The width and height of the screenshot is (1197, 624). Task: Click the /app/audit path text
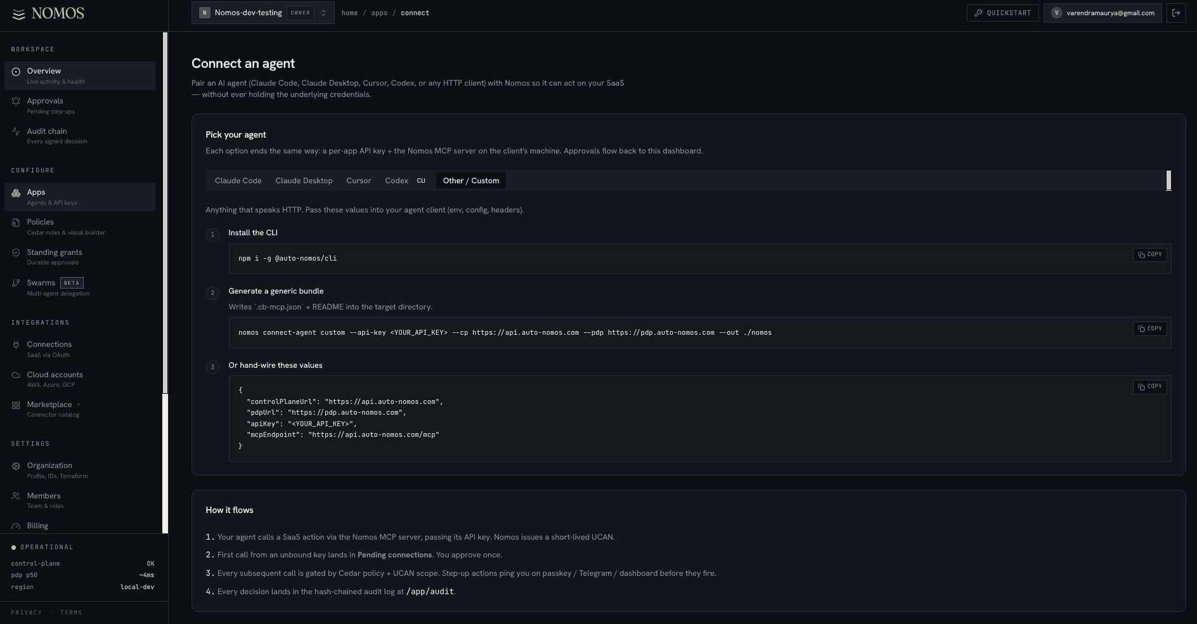pyautogui.click(x=430, y=592)
